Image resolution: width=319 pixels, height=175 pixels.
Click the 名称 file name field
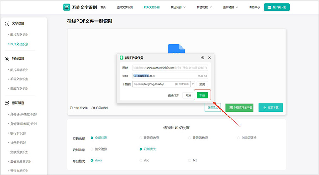170,76
